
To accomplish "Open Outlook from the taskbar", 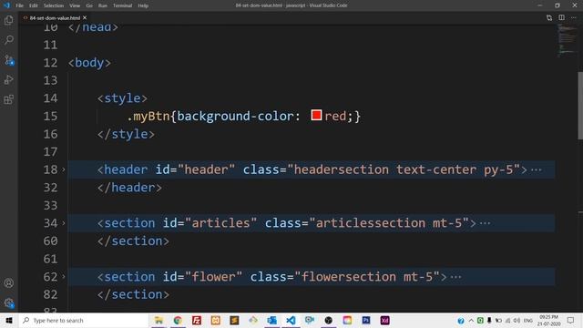I will [271, 320].
